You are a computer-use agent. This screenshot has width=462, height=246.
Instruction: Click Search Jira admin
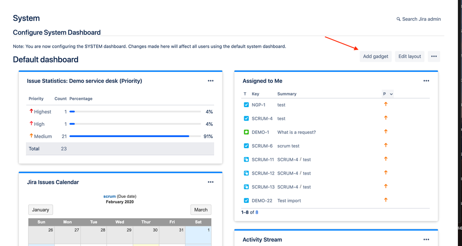point(419,19)
